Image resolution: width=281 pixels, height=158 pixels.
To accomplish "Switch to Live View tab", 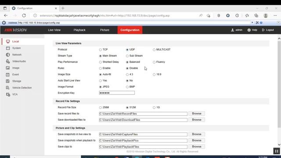I will coord(54,30).
